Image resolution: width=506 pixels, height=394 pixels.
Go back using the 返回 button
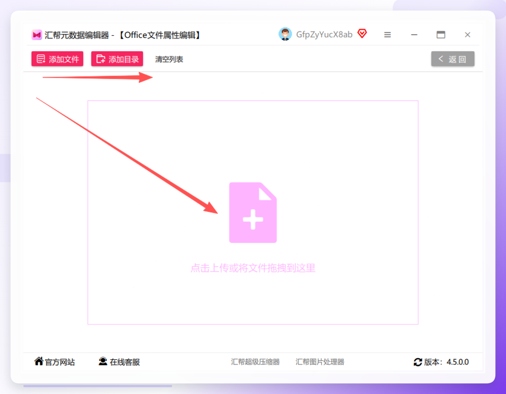pos(452,59)
